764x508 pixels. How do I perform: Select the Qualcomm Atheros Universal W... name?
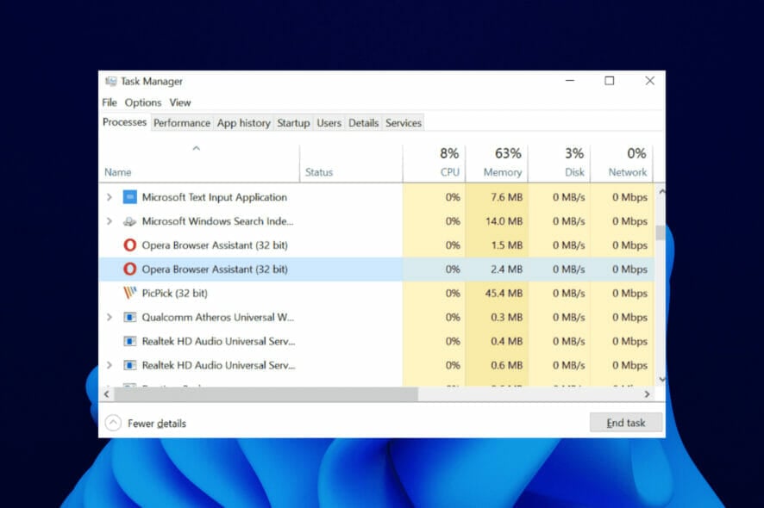tap(218, 317)
